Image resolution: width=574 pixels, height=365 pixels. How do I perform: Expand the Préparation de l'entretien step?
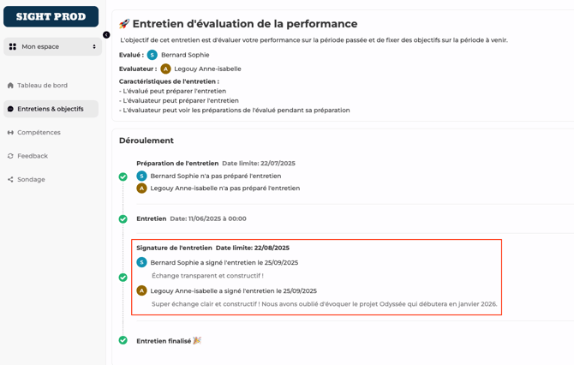[x=176, y=163]
